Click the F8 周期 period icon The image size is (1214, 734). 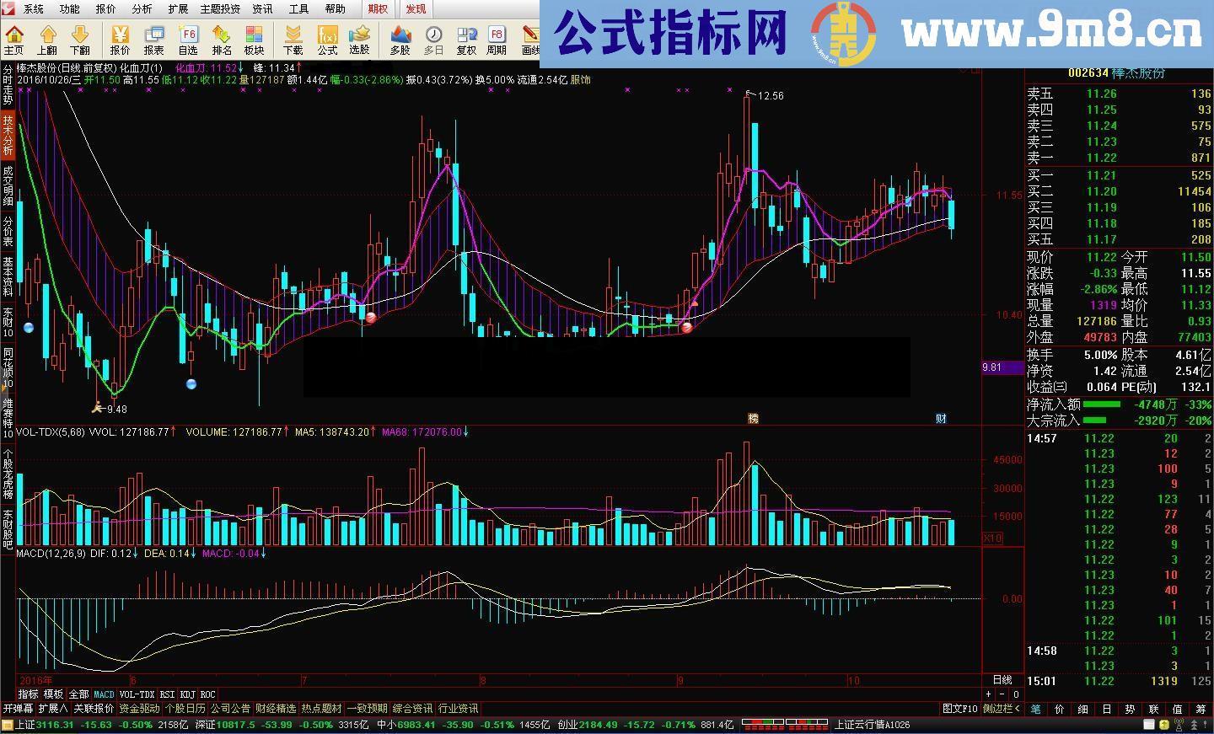497,40
